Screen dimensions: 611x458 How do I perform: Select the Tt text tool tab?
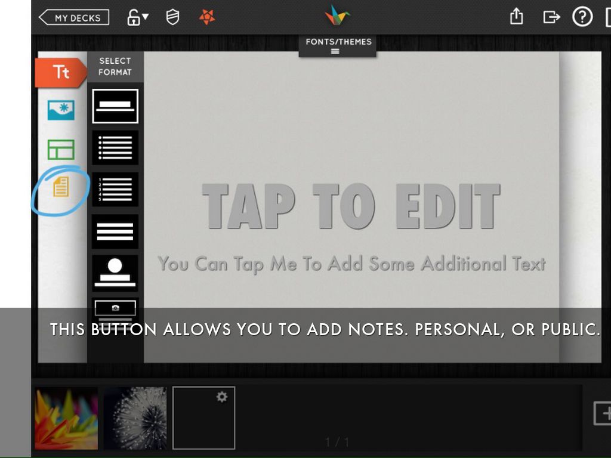(61, 73)
